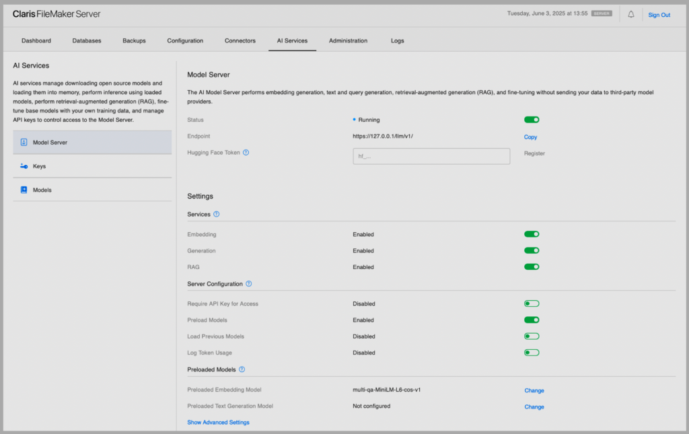The height and width of the screenshot is (434, 689).
Task: Click the Preloaded Text Generation Model label
Action: pyautogui.click(x=230, y=406)
